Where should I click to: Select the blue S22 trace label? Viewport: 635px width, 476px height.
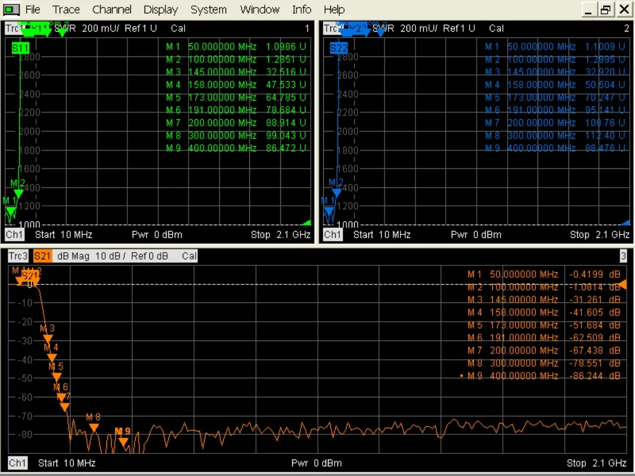(x=339, y=49)
